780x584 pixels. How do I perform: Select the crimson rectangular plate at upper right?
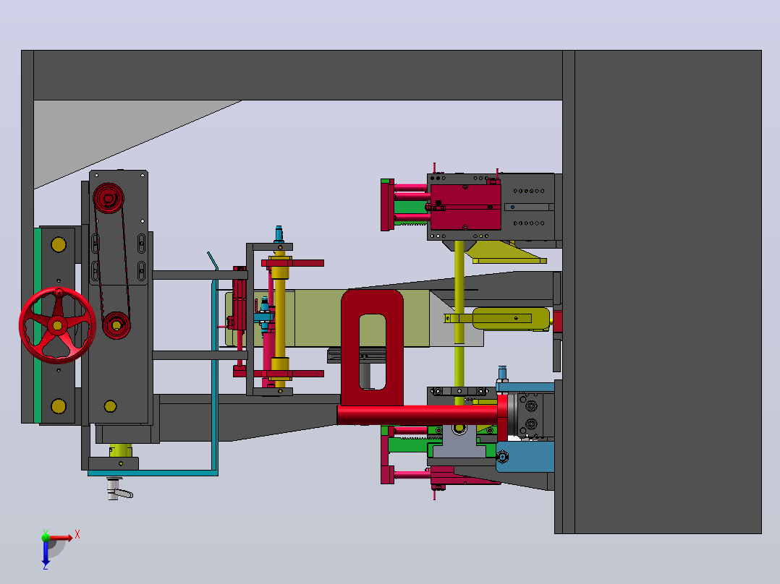[466, 207]
